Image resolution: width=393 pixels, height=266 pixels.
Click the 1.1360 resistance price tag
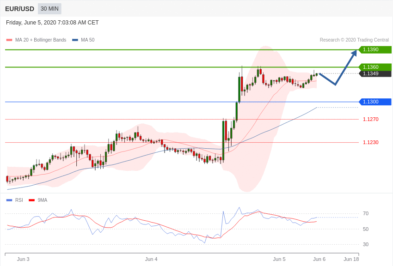(x=375, y=67)
